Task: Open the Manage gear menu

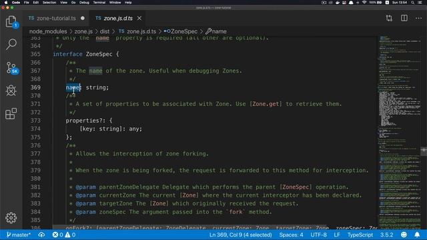Action: (x=11, y=218)
